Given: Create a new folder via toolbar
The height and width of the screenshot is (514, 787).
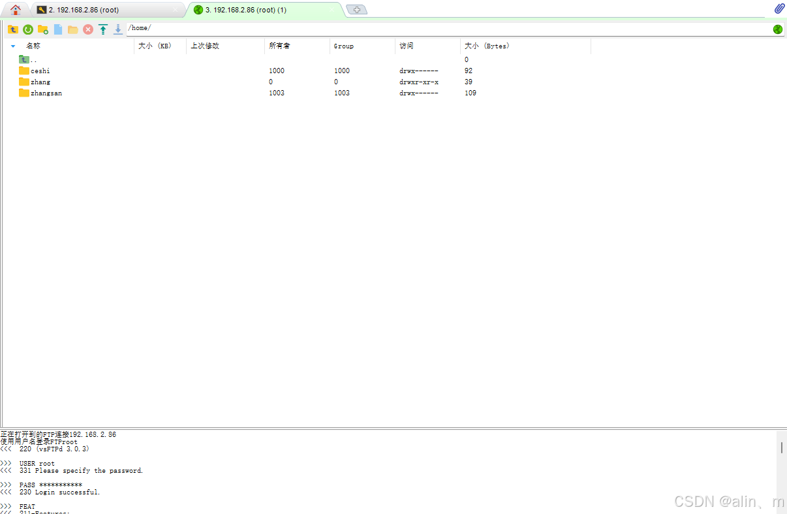Looking at the screenshot, I should [43, 29].
